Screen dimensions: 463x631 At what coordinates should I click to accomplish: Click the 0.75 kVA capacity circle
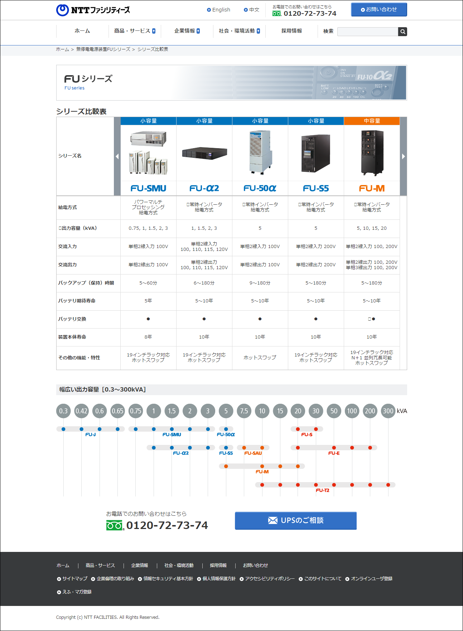(136, 411)
